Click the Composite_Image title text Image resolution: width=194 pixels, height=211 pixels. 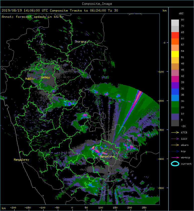click(97, 4)
